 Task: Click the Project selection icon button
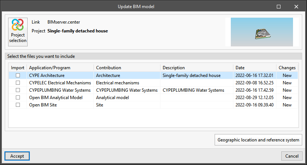point(18,32)
